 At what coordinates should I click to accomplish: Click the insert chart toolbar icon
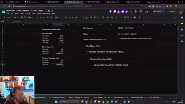point(128,17)
